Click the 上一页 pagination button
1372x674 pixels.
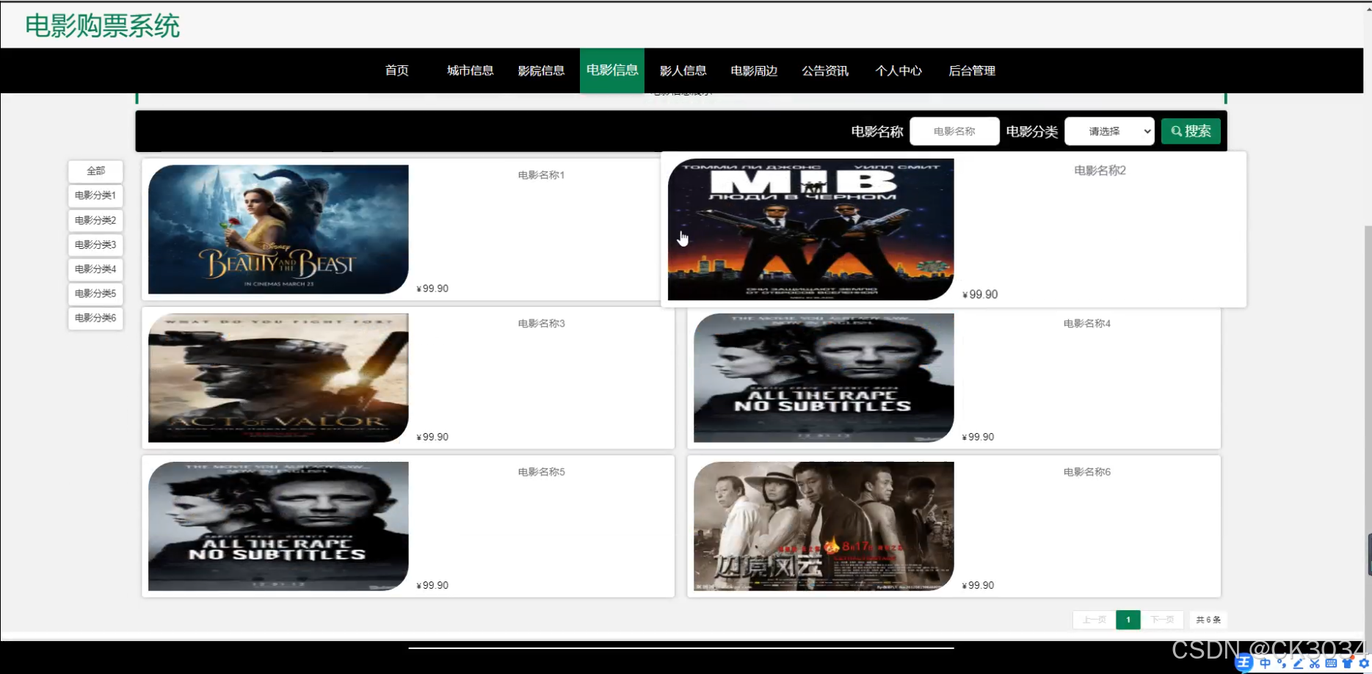coord(1094,620)
